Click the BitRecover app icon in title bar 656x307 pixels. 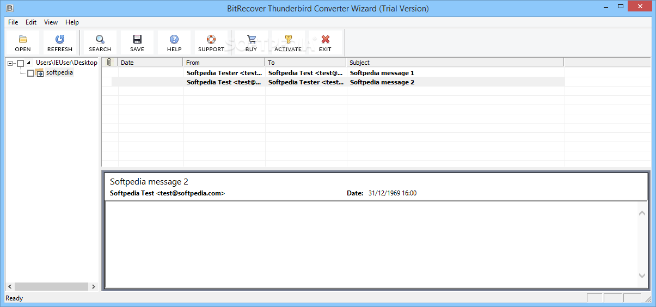(9, 8)
